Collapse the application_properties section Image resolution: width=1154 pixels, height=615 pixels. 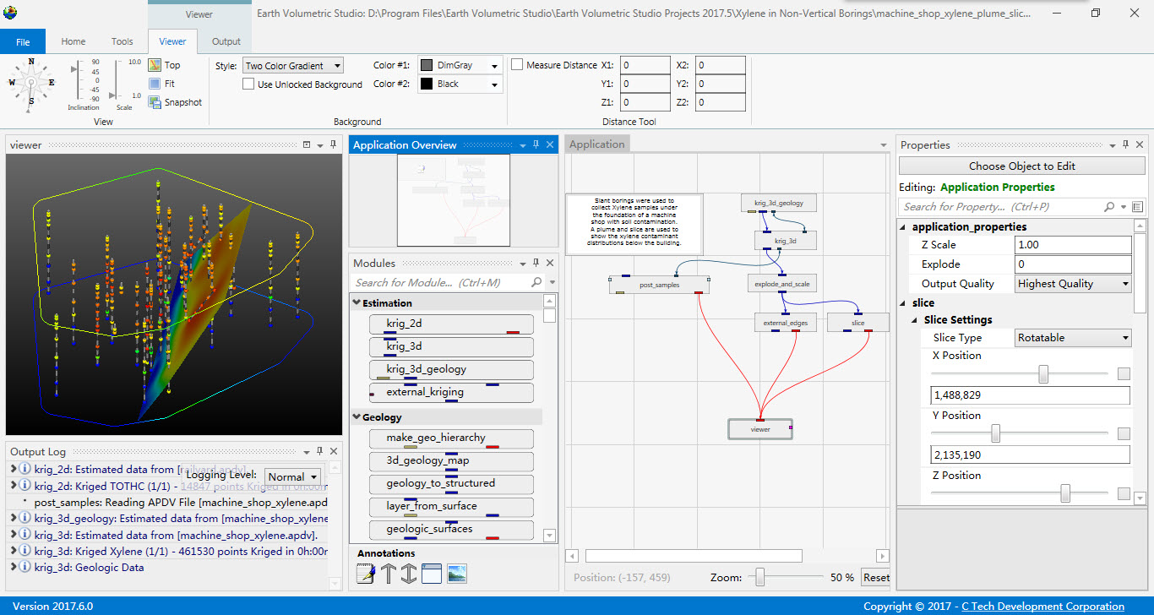(904, 227)
